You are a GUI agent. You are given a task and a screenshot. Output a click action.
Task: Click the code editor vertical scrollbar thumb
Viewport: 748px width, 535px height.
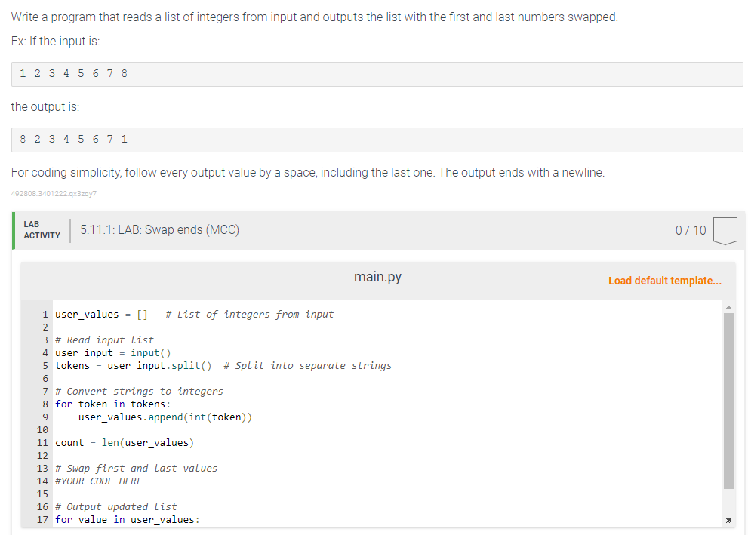[x=728, y=401]
